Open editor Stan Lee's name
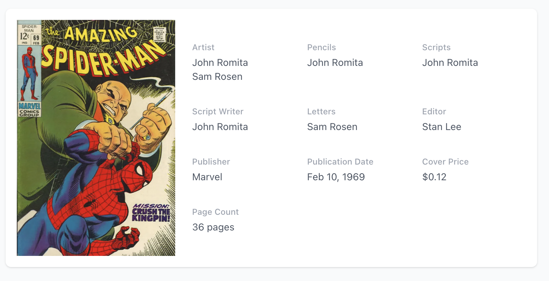549x281 pixels. click(441, 127)
